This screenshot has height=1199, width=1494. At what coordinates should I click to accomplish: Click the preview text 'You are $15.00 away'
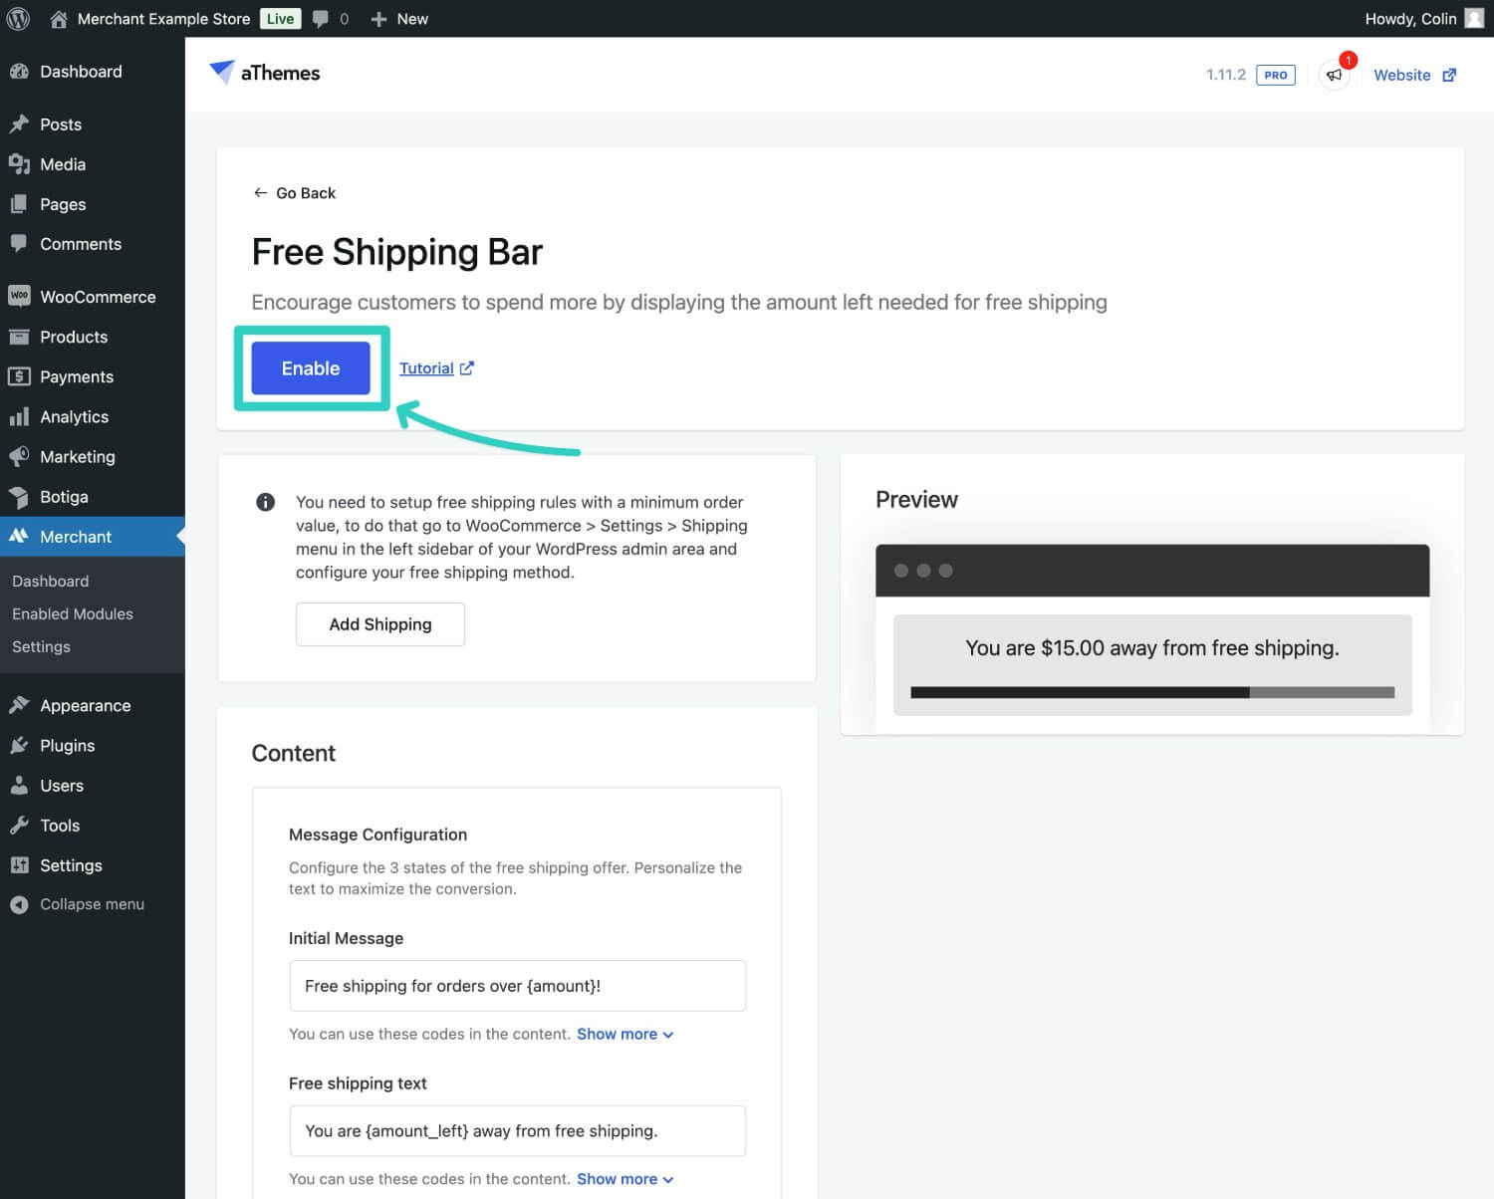(1152, 648)
